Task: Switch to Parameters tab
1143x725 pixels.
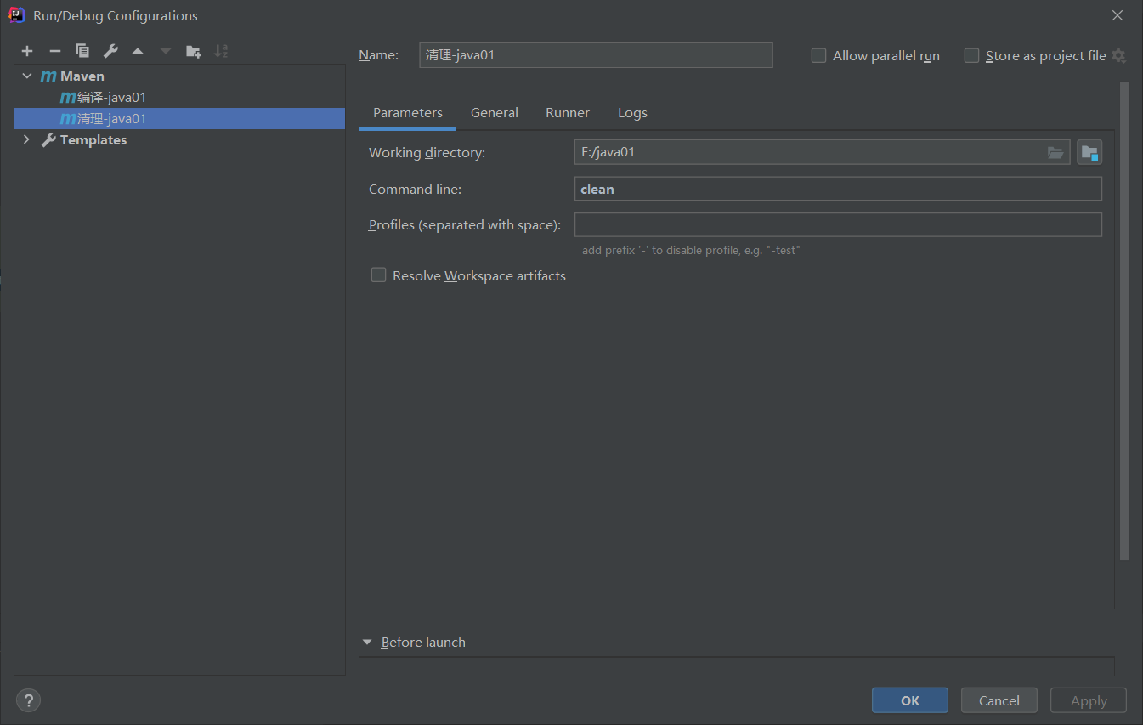Action: (408, 113)
